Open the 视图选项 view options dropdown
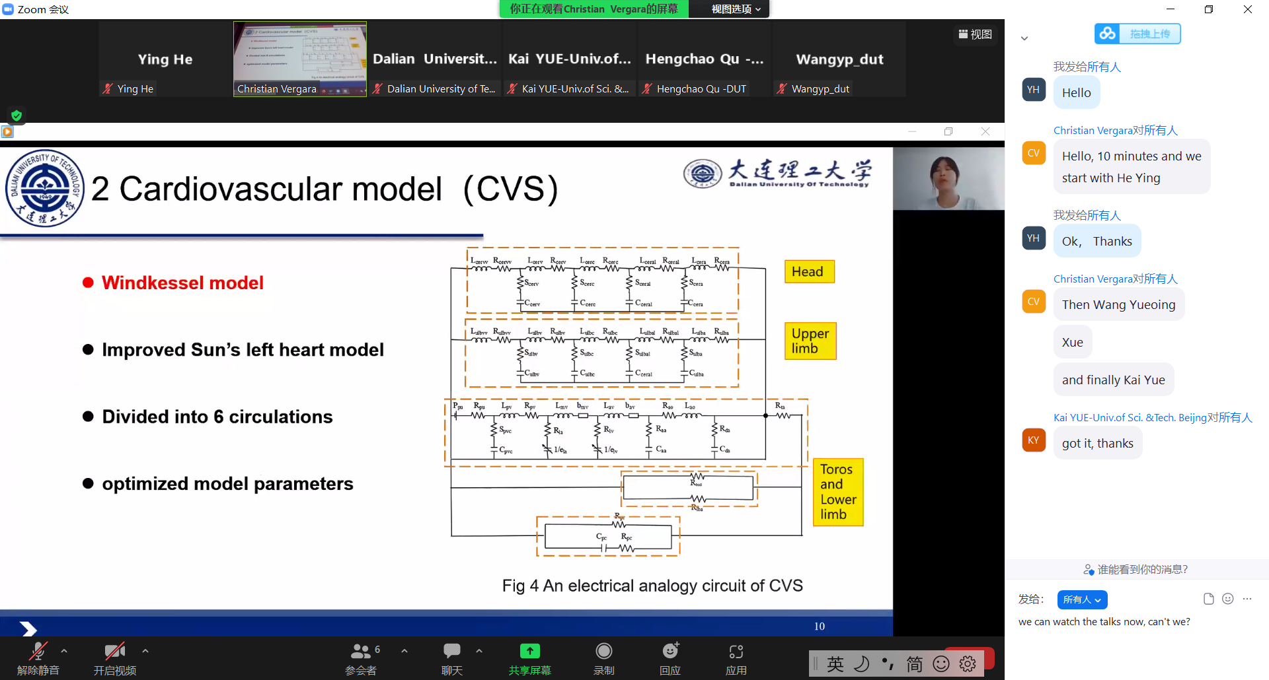Viewport: 1269px width, 680px height. click(736, 9)
